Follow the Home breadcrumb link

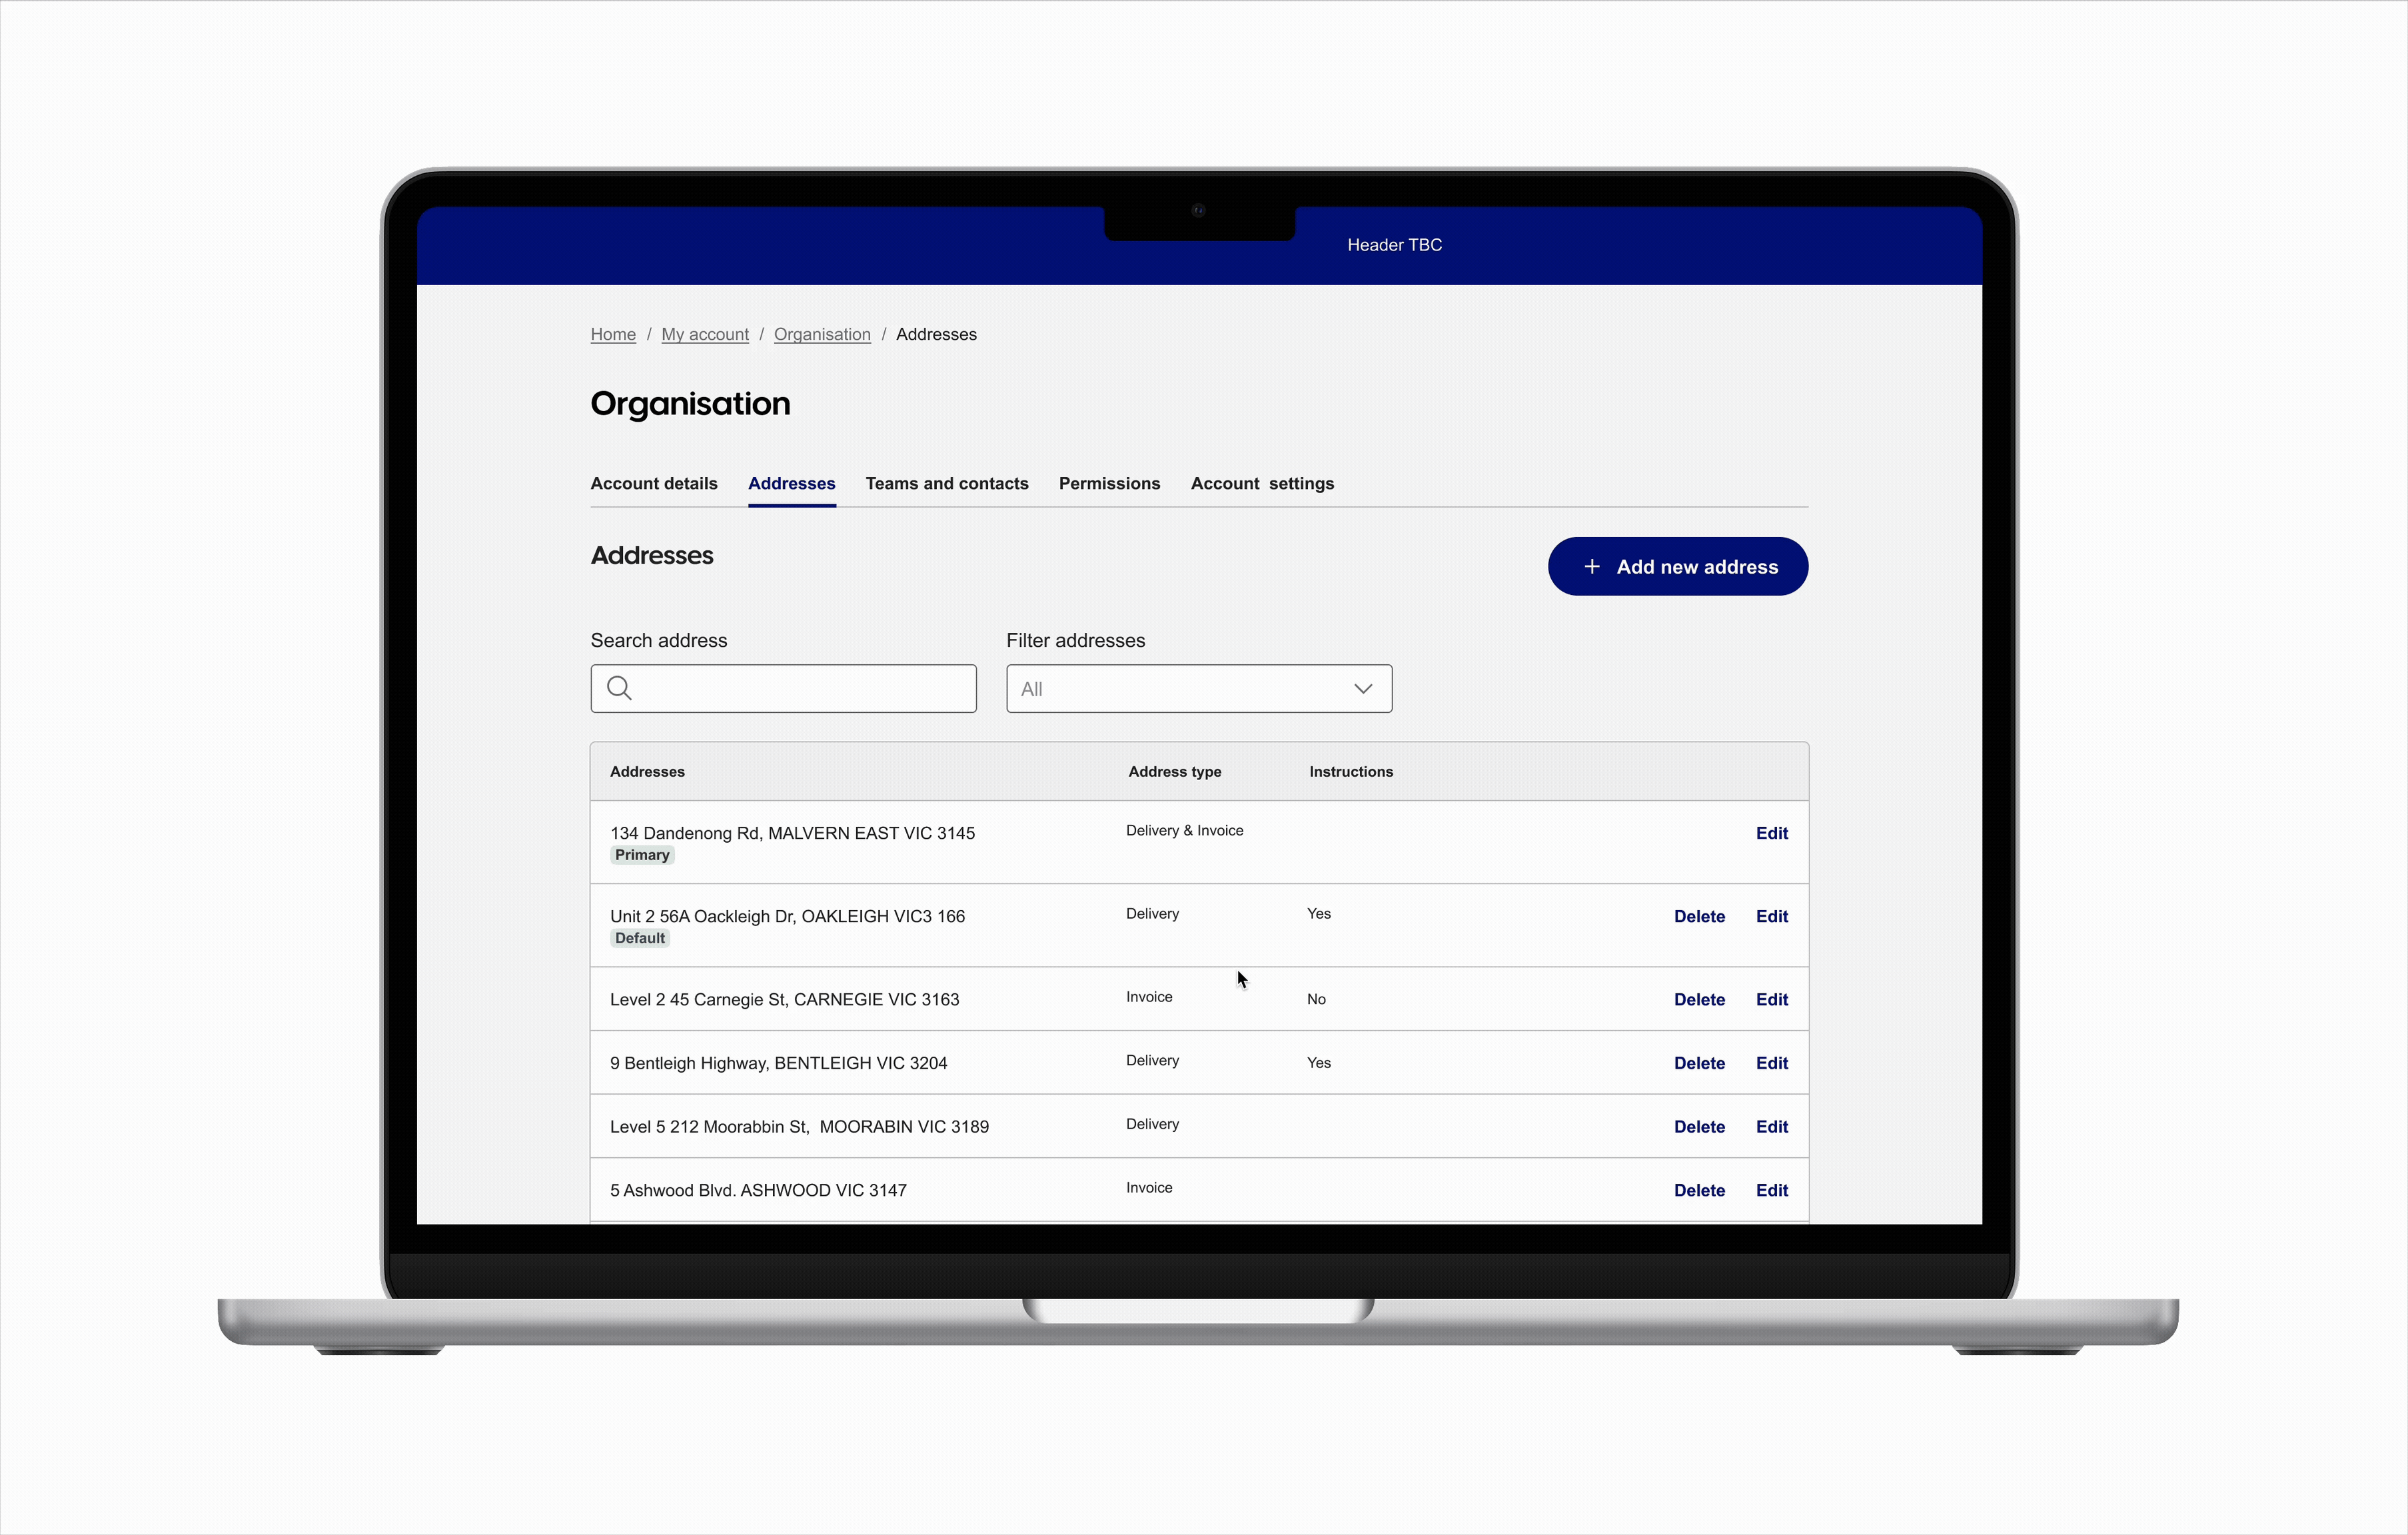(613, 334)
